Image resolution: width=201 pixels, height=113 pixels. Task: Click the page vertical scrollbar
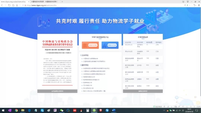[200, 51]
